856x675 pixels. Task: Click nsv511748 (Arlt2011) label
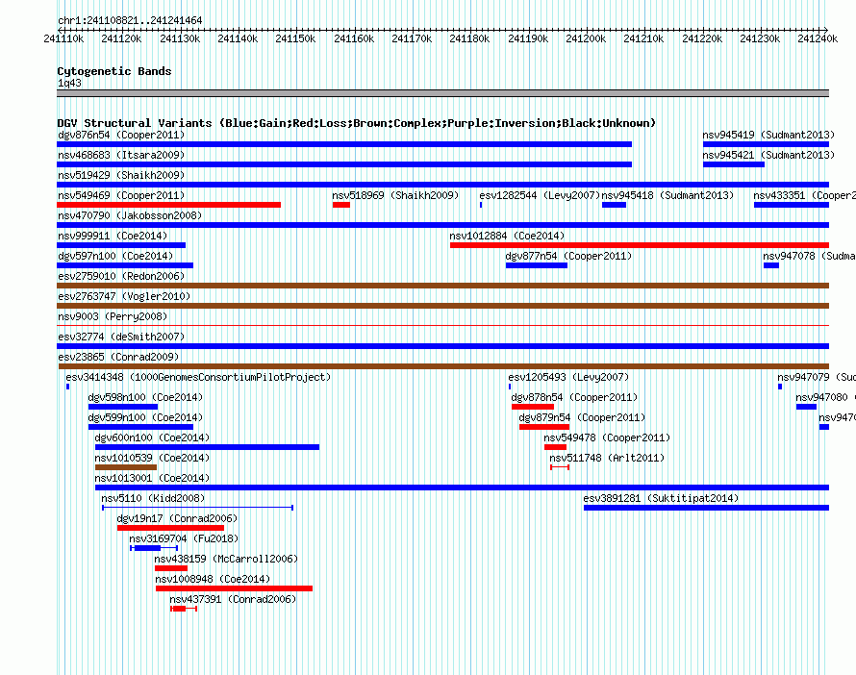click(607, 458)
